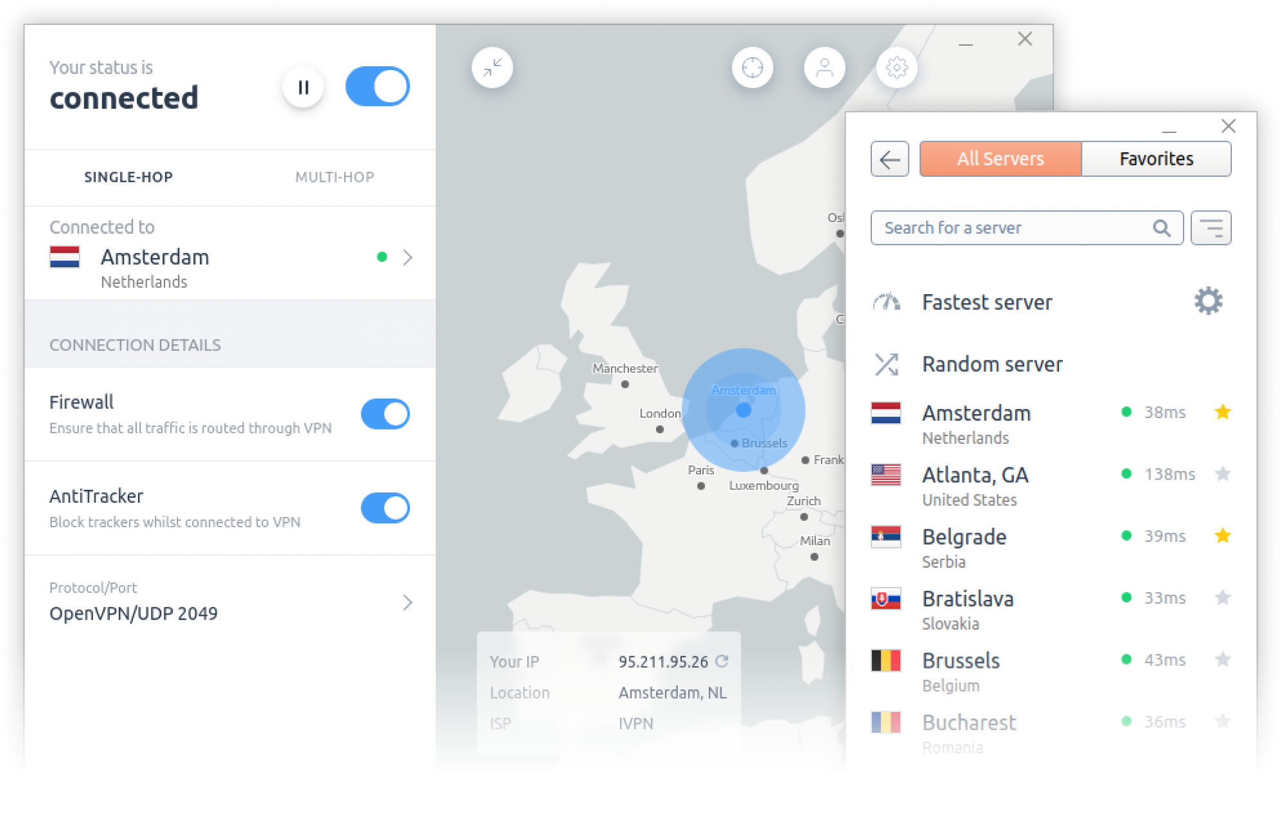Click the Serbia flag icon
1280x822 pixels.
(x=885, y=536)
